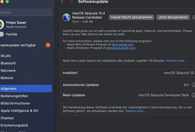Go back with the left chevron

62,2
